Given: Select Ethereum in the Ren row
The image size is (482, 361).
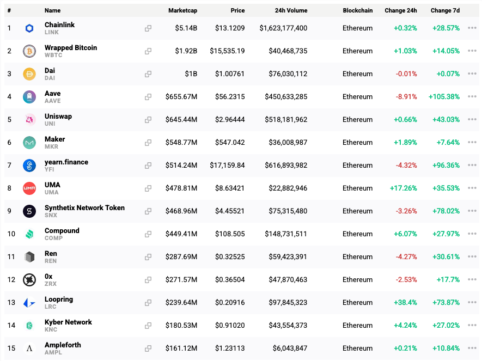Looking at the screenshot, I should (357, 257).
